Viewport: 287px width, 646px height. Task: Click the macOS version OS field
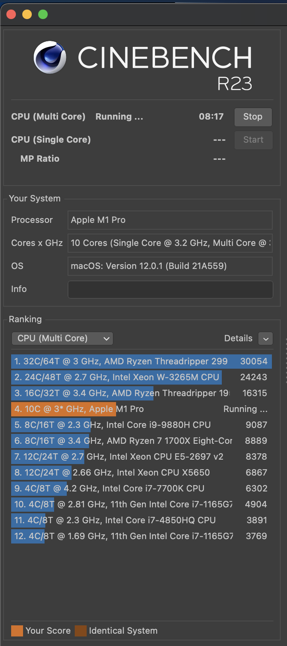170,266
